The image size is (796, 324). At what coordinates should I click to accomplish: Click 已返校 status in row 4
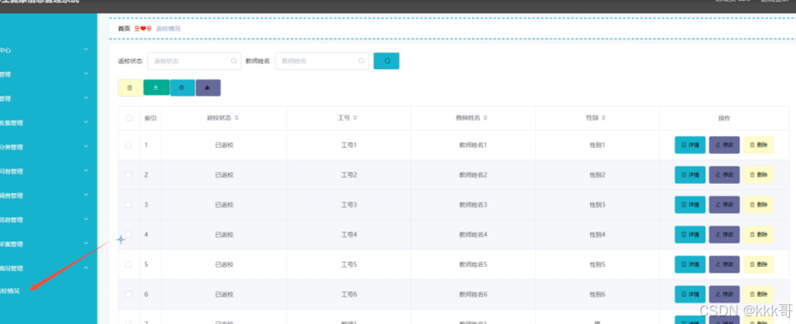tap(224, 234)
